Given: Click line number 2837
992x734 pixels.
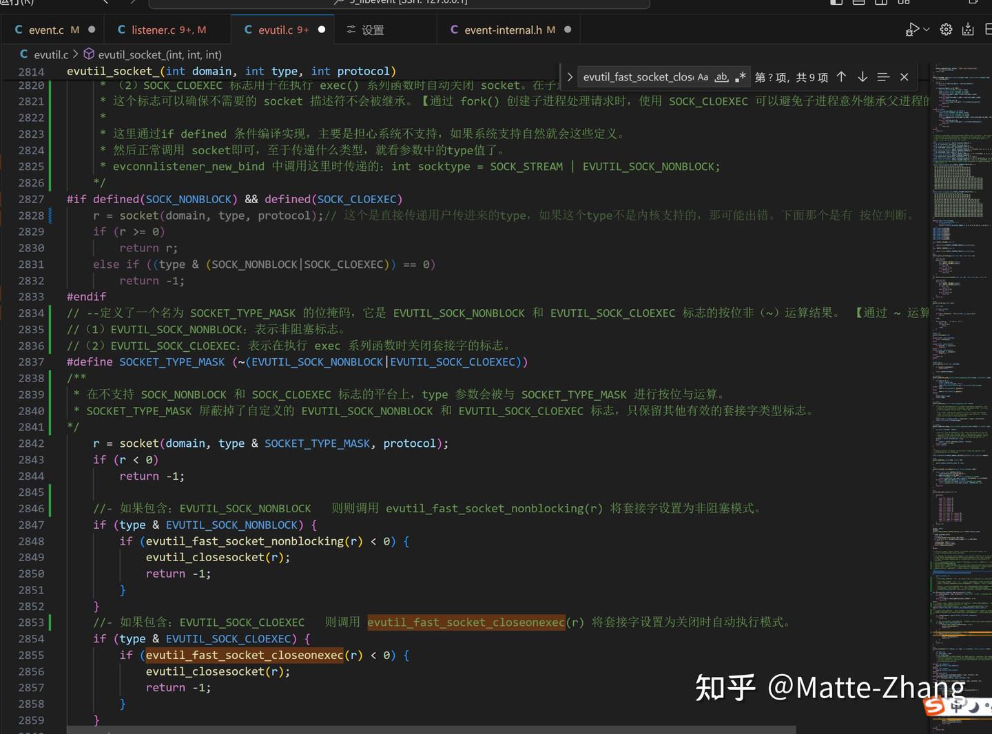Looking at the screenshot, I should pos(31,362).
